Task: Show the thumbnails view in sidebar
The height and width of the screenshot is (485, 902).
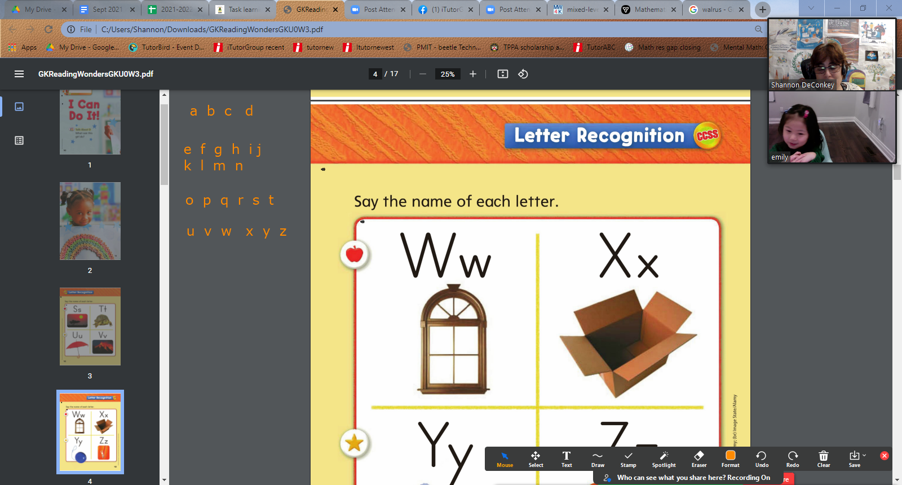Action: click(19, 107)
